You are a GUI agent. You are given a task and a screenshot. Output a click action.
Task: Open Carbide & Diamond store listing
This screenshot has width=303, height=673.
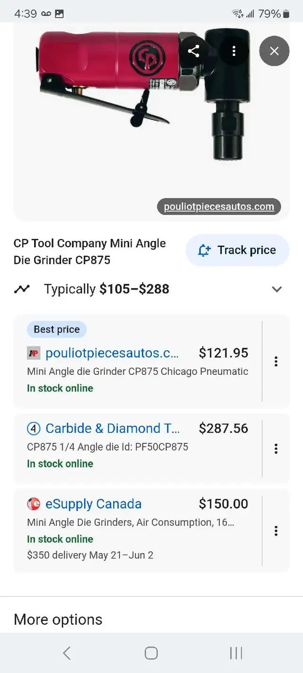[138, 447]
